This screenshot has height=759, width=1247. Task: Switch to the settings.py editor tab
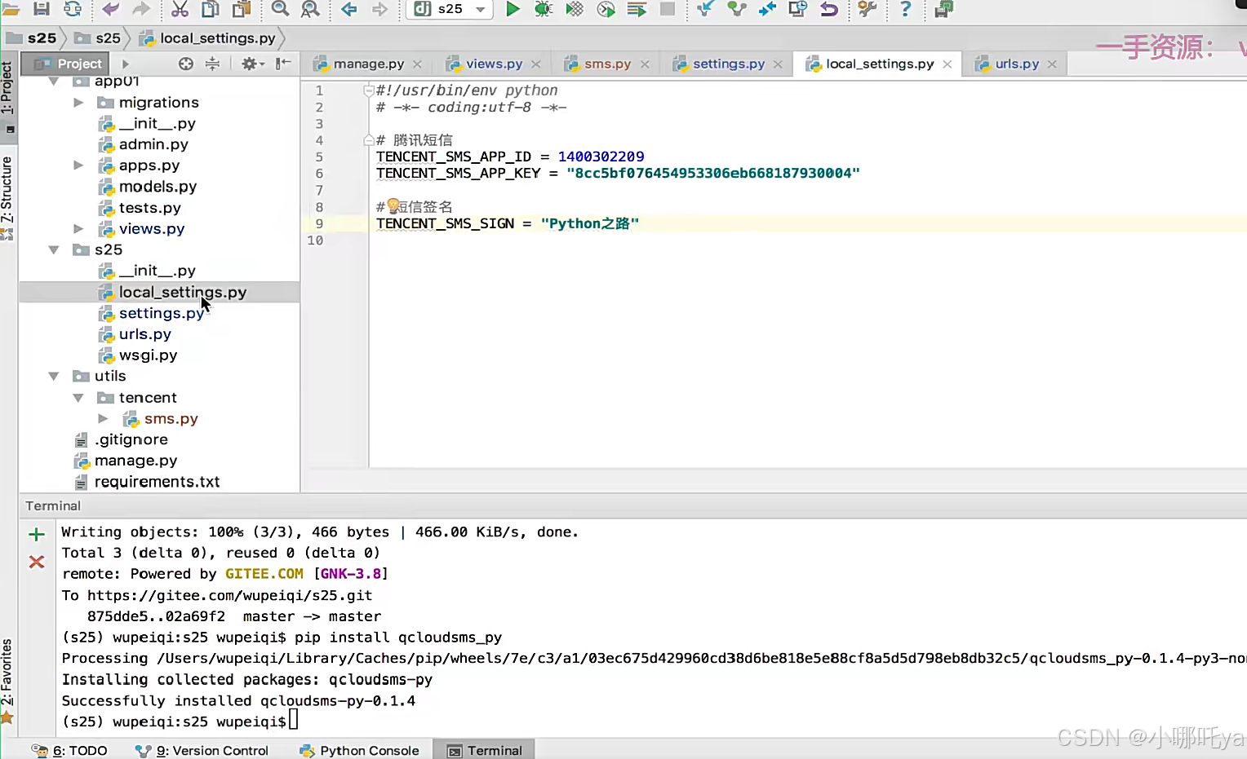728,64
